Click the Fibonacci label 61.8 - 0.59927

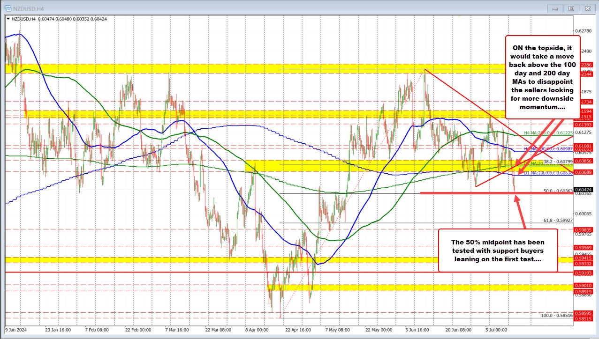pos(558,220)
